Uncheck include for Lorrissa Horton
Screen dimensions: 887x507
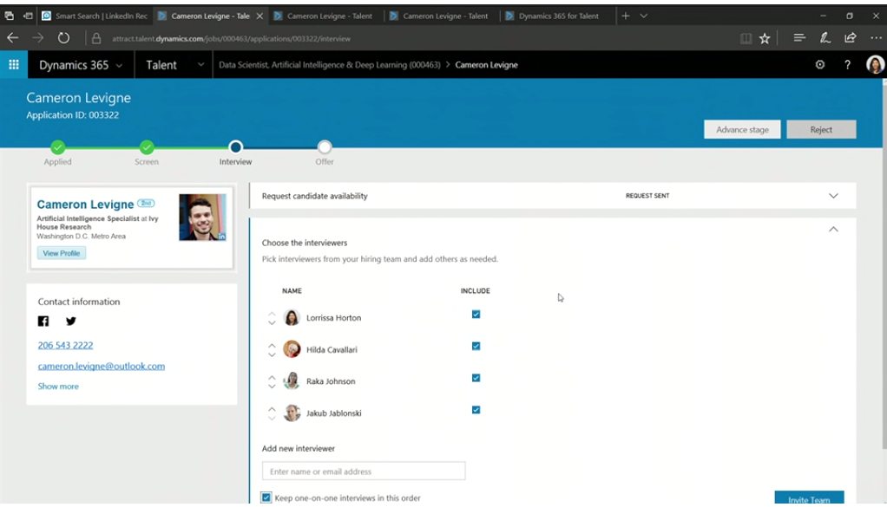pos(476,315)
